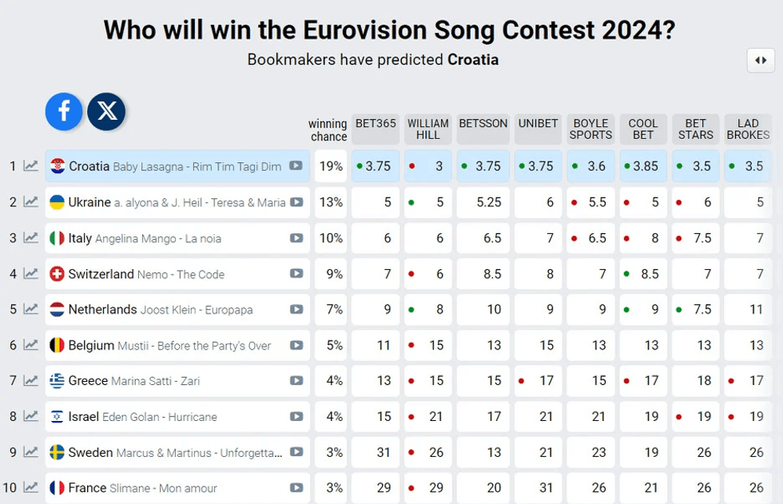
Task: Click Ukraine's 5.25 Betsson odds cell
Action: [483, 202]
